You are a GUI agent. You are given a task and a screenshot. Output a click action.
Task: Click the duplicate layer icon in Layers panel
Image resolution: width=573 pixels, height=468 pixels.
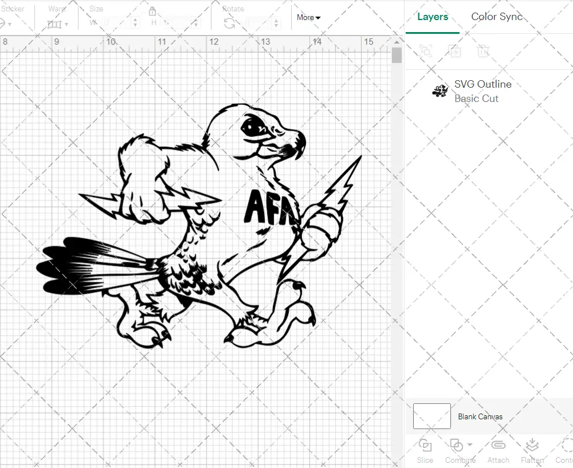tap(455, 52)
